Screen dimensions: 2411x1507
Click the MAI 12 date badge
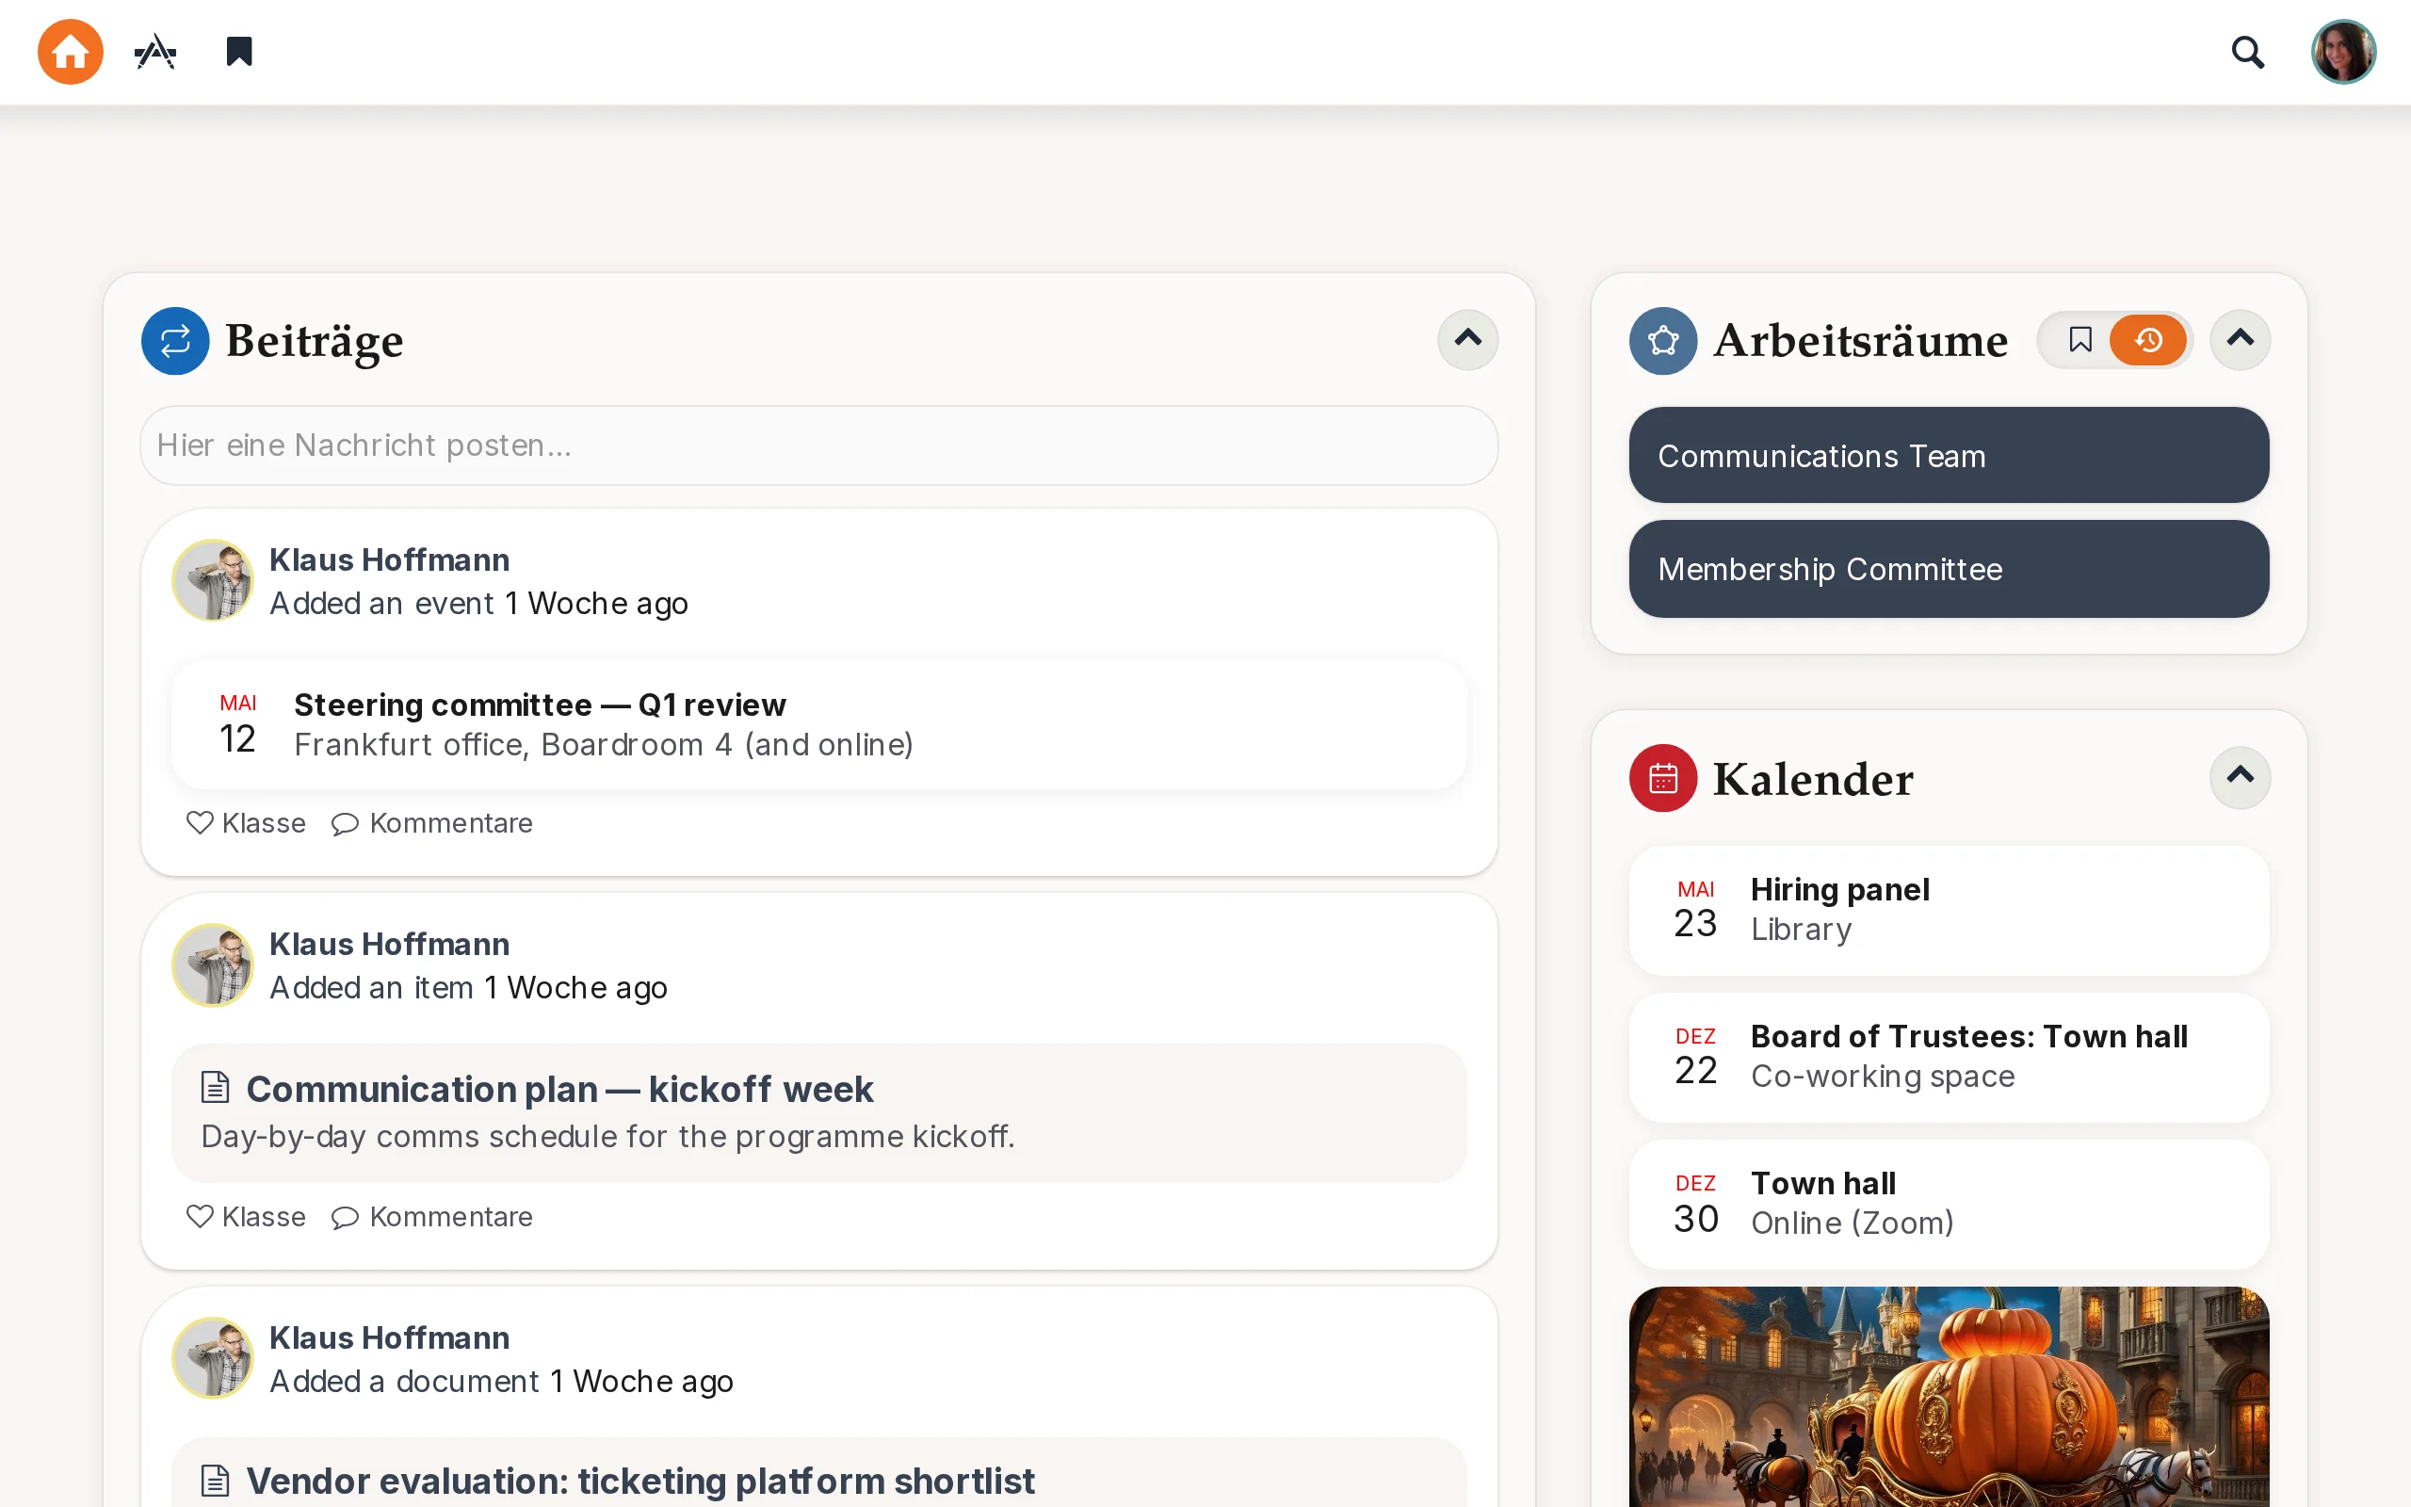coord(238,724)
